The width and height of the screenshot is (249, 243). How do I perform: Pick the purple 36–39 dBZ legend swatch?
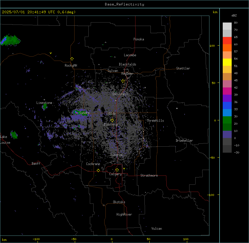tap(227, 98)
